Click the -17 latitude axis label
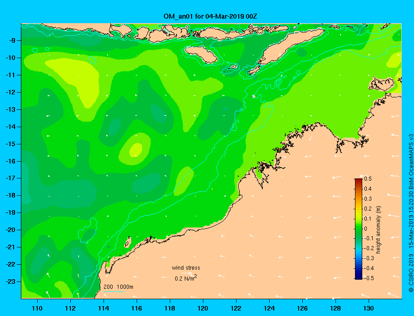The height and width of the screenshot is (316, 414). click(10, 178)
